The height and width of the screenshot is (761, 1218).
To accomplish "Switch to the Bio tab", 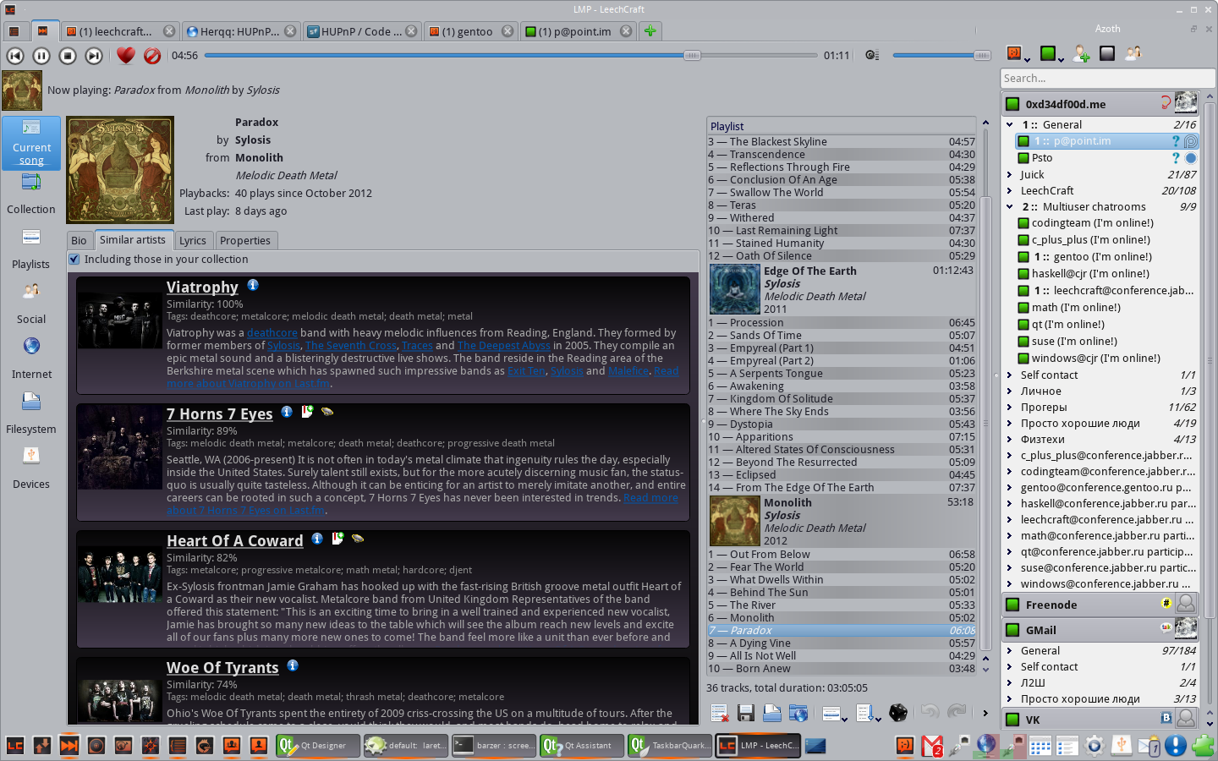I will pos(79,240).
